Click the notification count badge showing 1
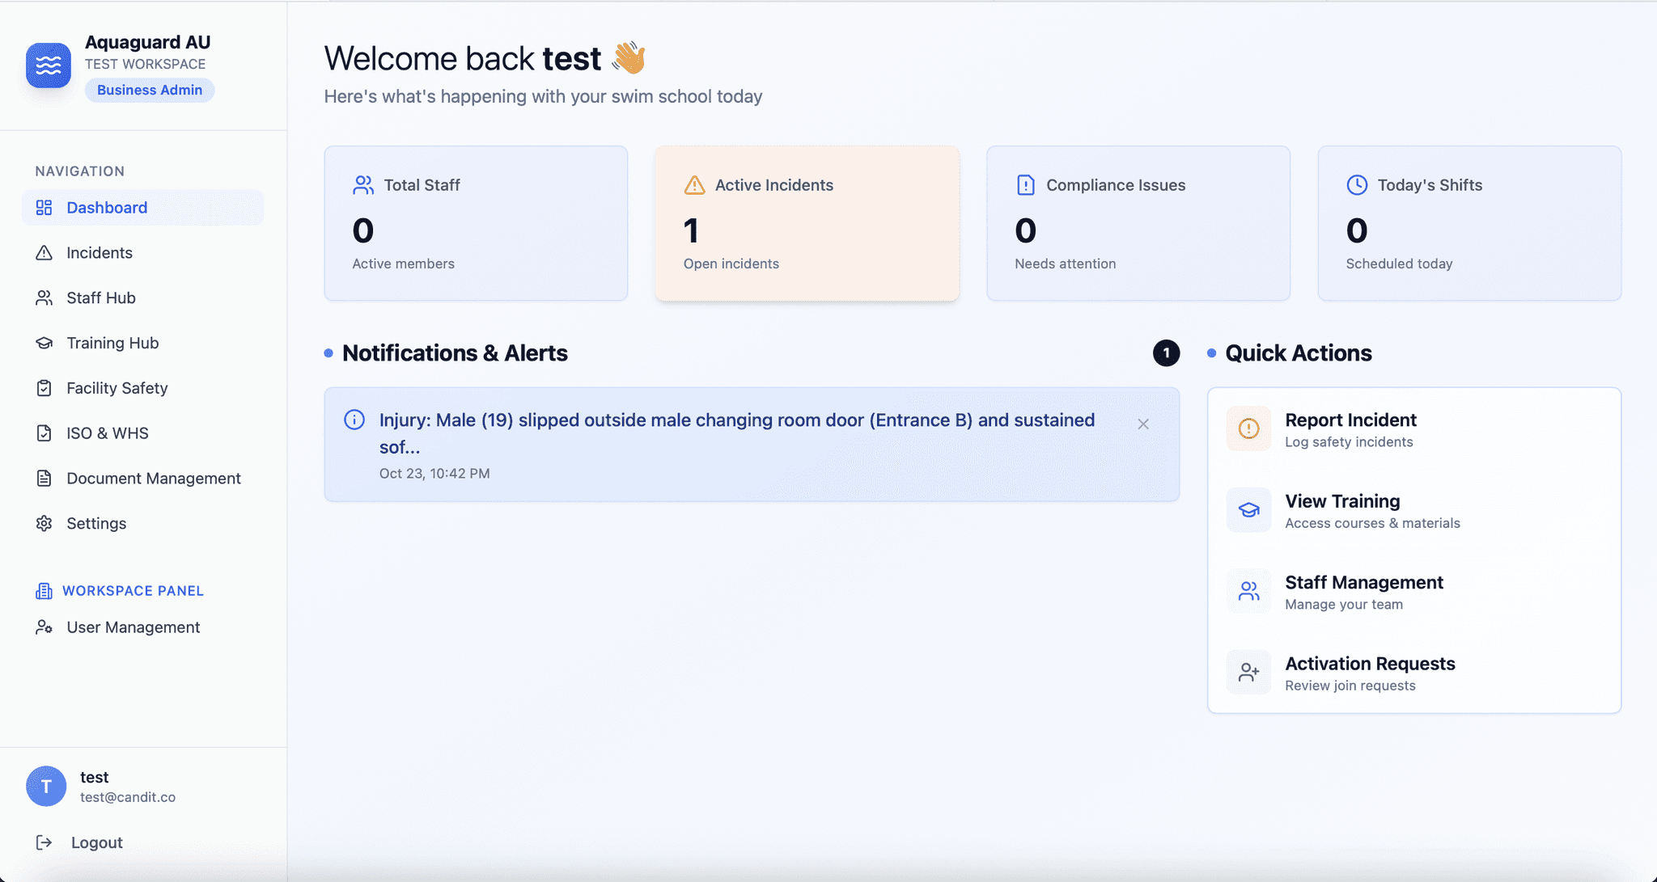Screen dimensions: 1657x882 pos(1166,353)
